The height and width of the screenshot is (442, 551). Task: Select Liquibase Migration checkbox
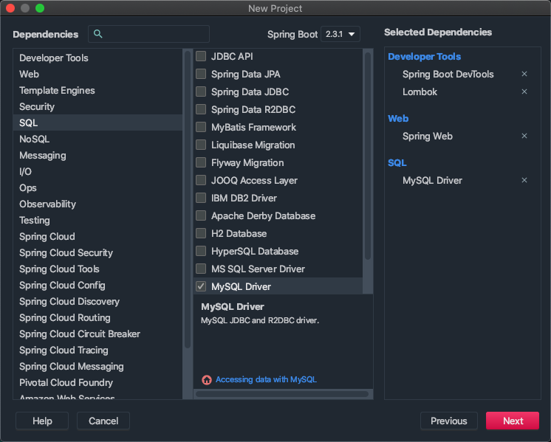point(201,145)
